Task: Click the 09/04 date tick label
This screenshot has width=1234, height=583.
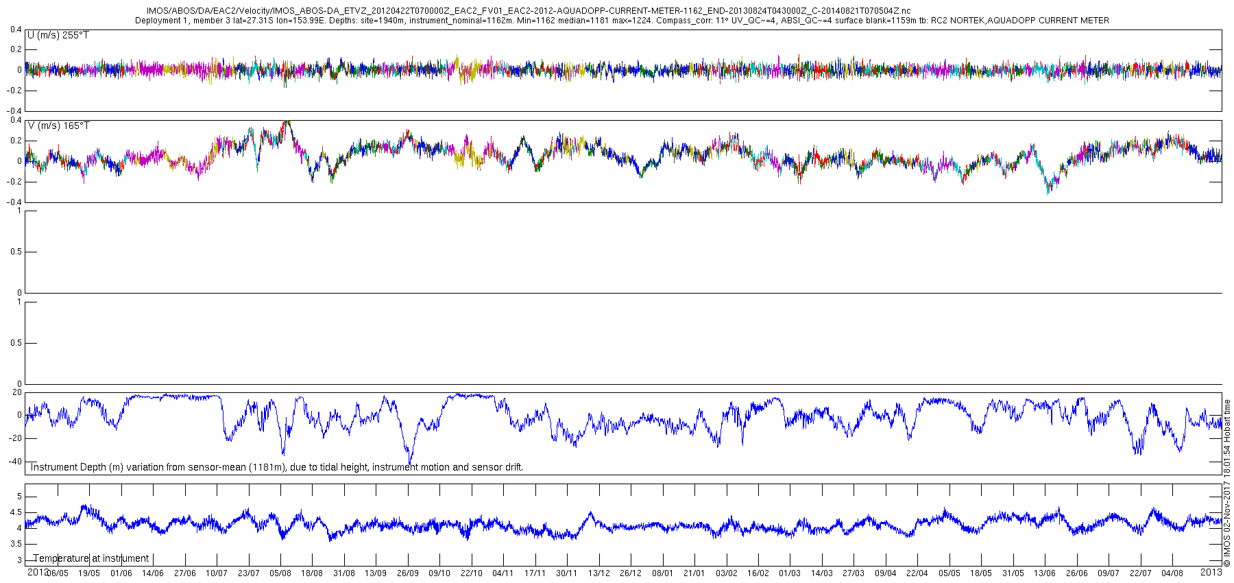Action: coord(886,573)
